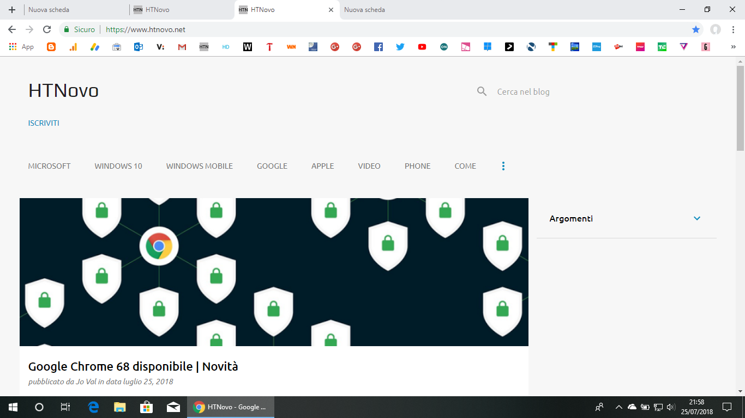Open the Blogger bookmark icon
Viewport: 745px width, 418px height.
coord(51,47)
